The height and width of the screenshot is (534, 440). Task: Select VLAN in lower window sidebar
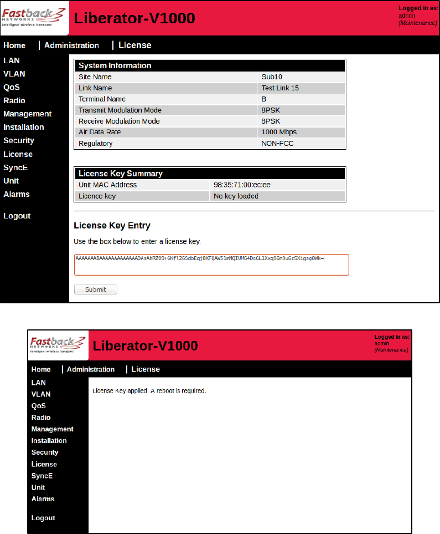point(41,394)
